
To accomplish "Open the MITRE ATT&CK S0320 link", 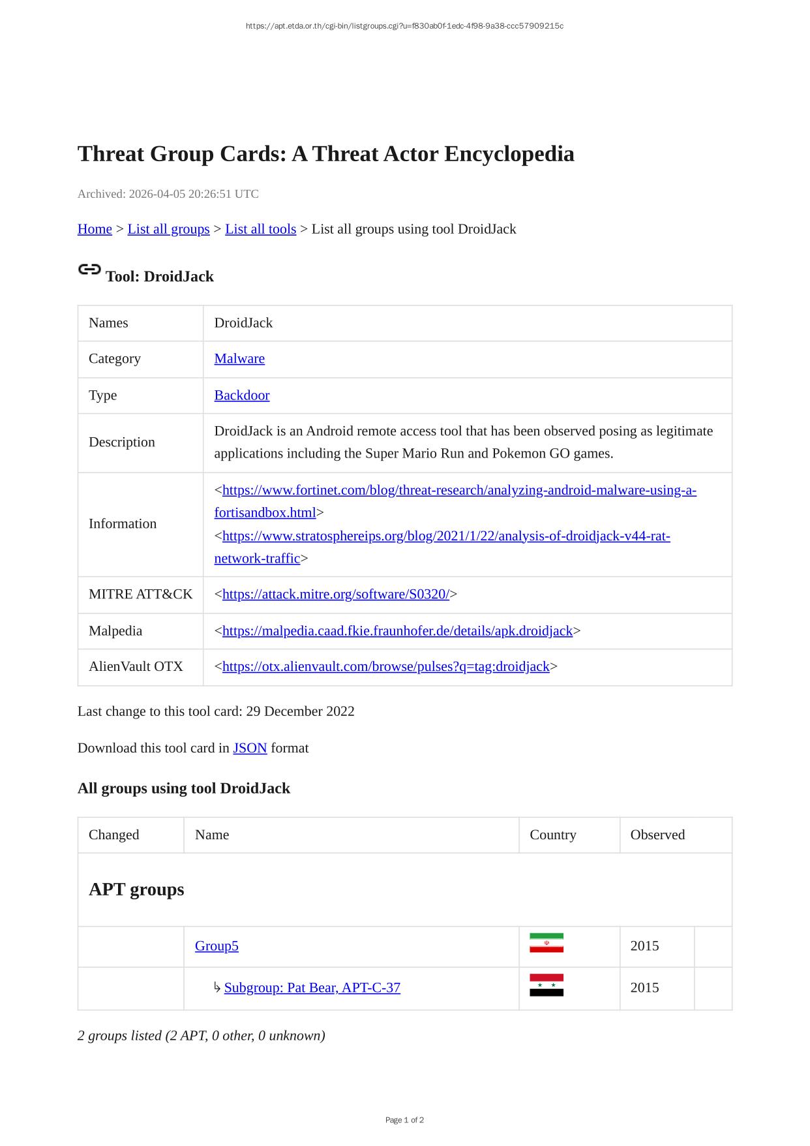I will coord(335,595).
